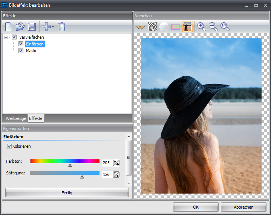271x215 pixels.
Task: Click the new effect document icon
Action: click(9, 27)
